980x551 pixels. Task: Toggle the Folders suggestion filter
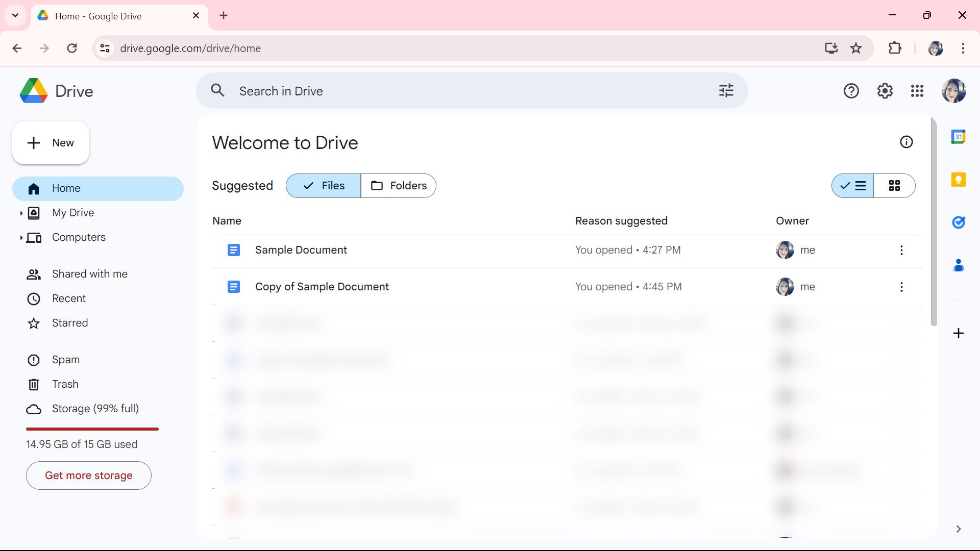399,186
